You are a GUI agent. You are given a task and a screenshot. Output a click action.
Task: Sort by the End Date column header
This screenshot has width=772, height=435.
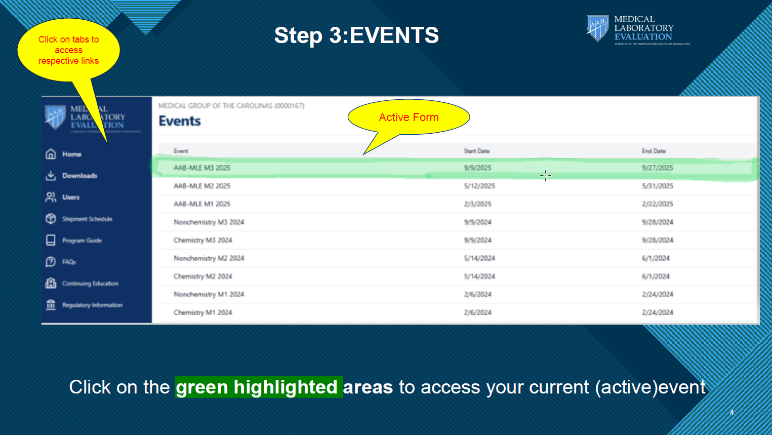[654, 151]
